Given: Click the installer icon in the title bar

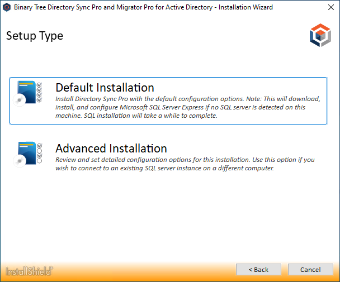Looking at the screenshot, I should tap(8, 8).
